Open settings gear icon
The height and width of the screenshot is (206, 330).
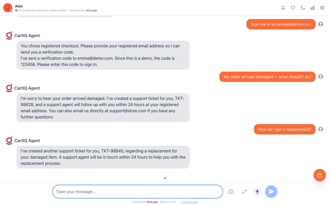(x=322, y=8)
